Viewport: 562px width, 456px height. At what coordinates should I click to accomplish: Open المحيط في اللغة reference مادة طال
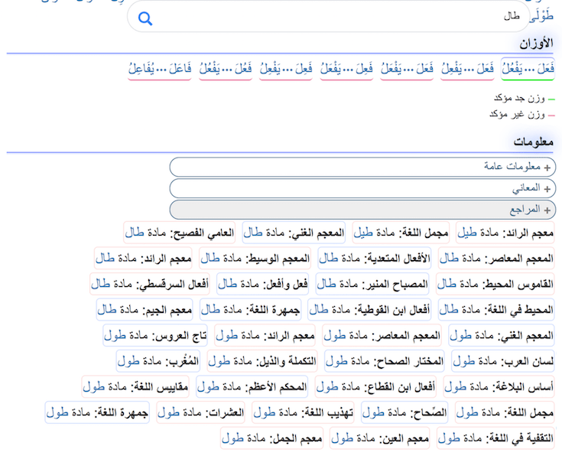click(496, 310)
